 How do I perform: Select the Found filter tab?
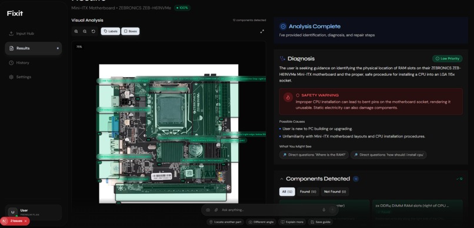click(308, 192)
